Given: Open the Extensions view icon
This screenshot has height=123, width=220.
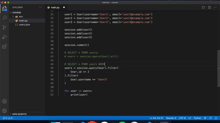Looking at the screenshot, I should [4, 46].
